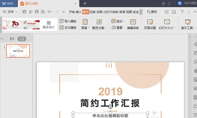Viewport: 197px width, 118px height.
Task: Select the red '70' design template thumbnail
Action: (15, 24)
